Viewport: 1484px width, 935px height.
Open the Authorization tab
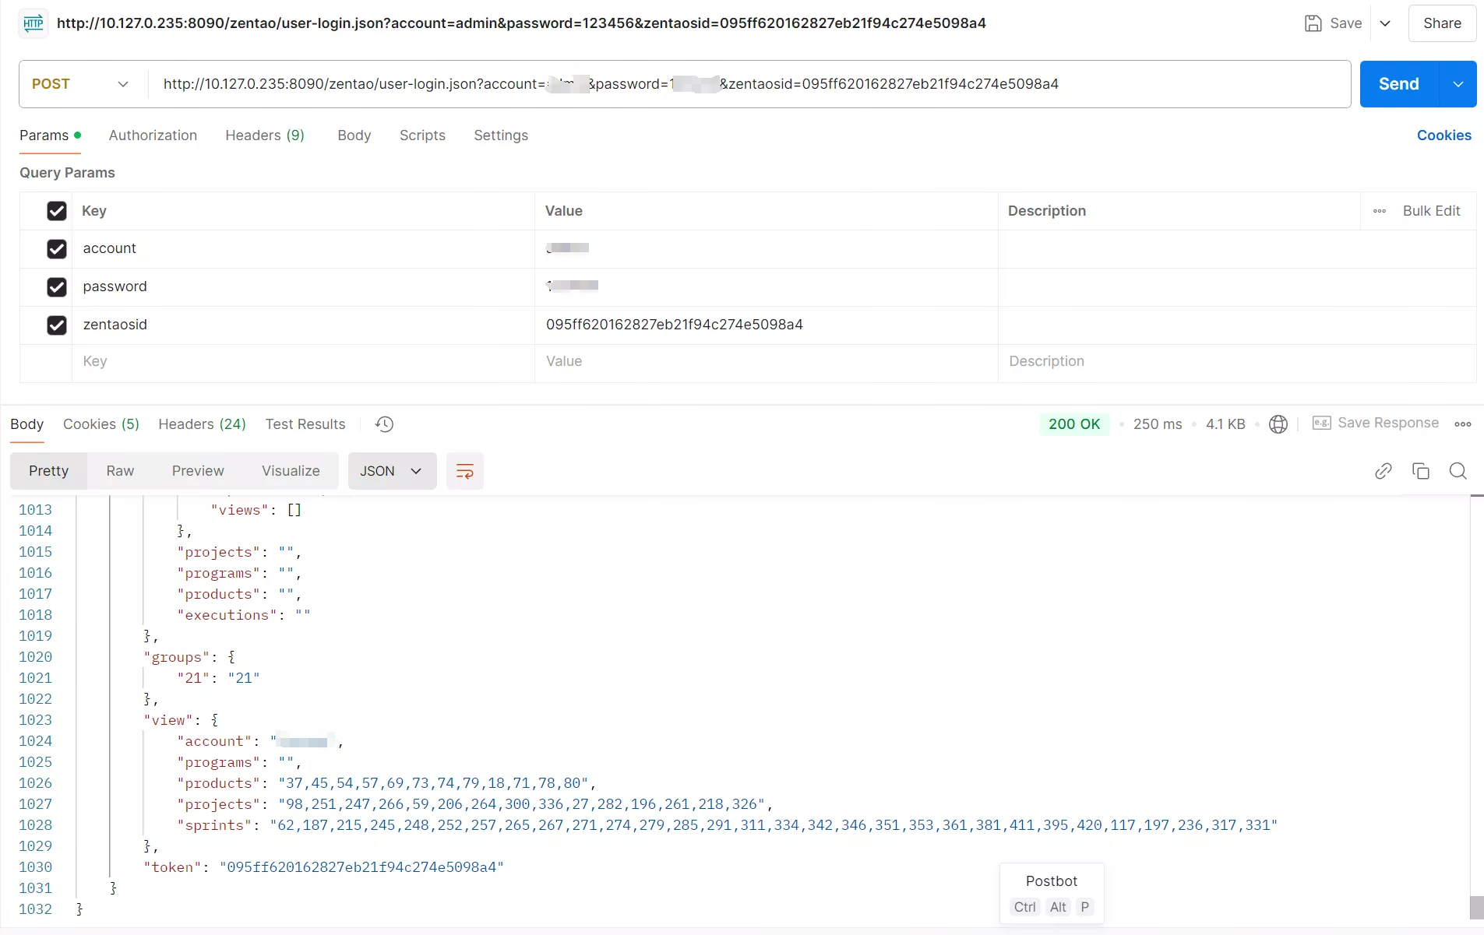coord(153,135)
